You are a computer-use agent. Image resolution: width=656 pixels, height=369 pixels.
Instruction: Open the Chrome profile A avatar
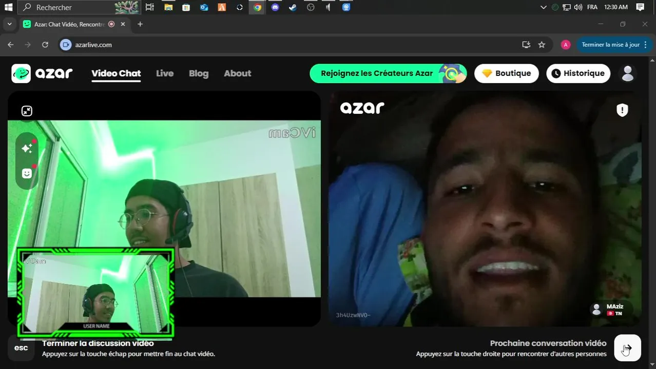point(566,45)
